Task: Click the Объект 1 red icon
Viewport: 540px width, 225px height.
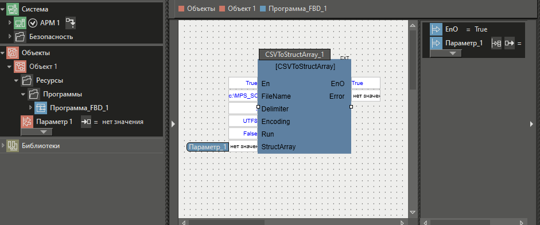Action: coord(20,67)
